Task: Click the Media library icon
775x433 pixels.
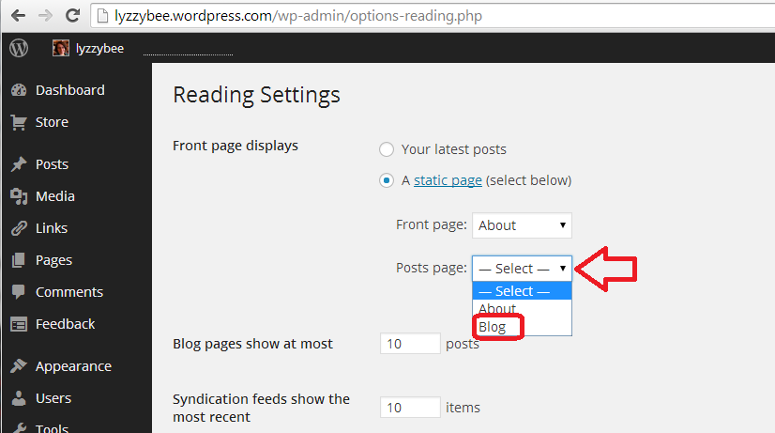Action: [x=19, y=196]
